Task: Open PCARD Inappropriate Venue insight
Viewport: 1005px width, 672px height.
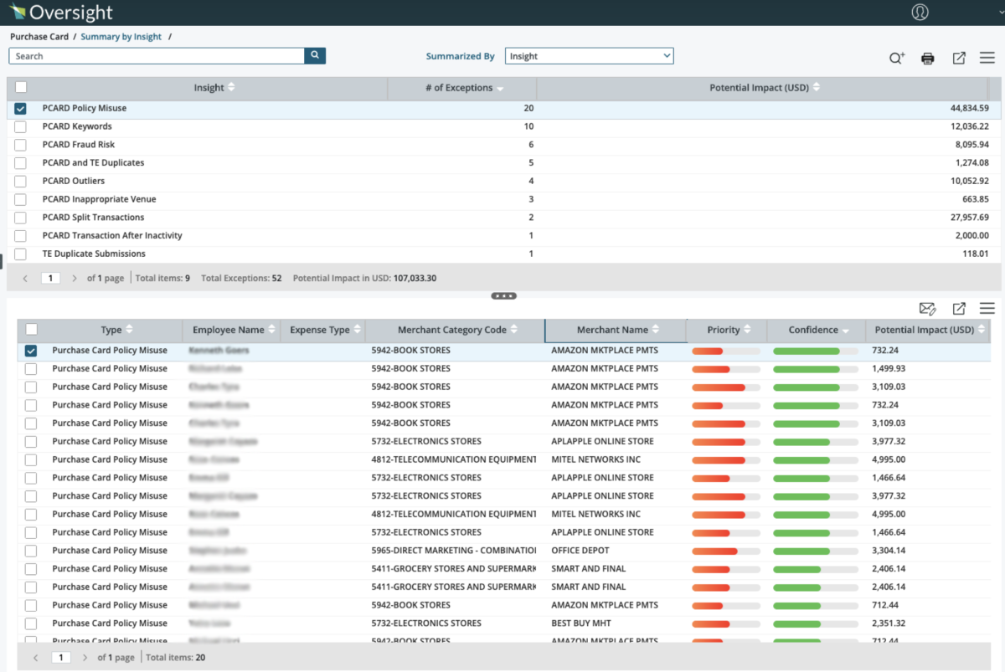Action: [x=99, y=199]
